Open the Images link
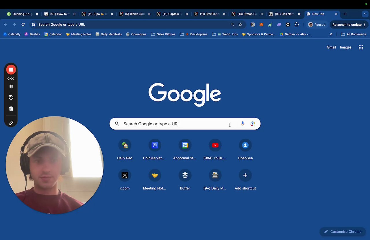Image resolution: width=370 pixels, height=240 pixels. point(346,47)
